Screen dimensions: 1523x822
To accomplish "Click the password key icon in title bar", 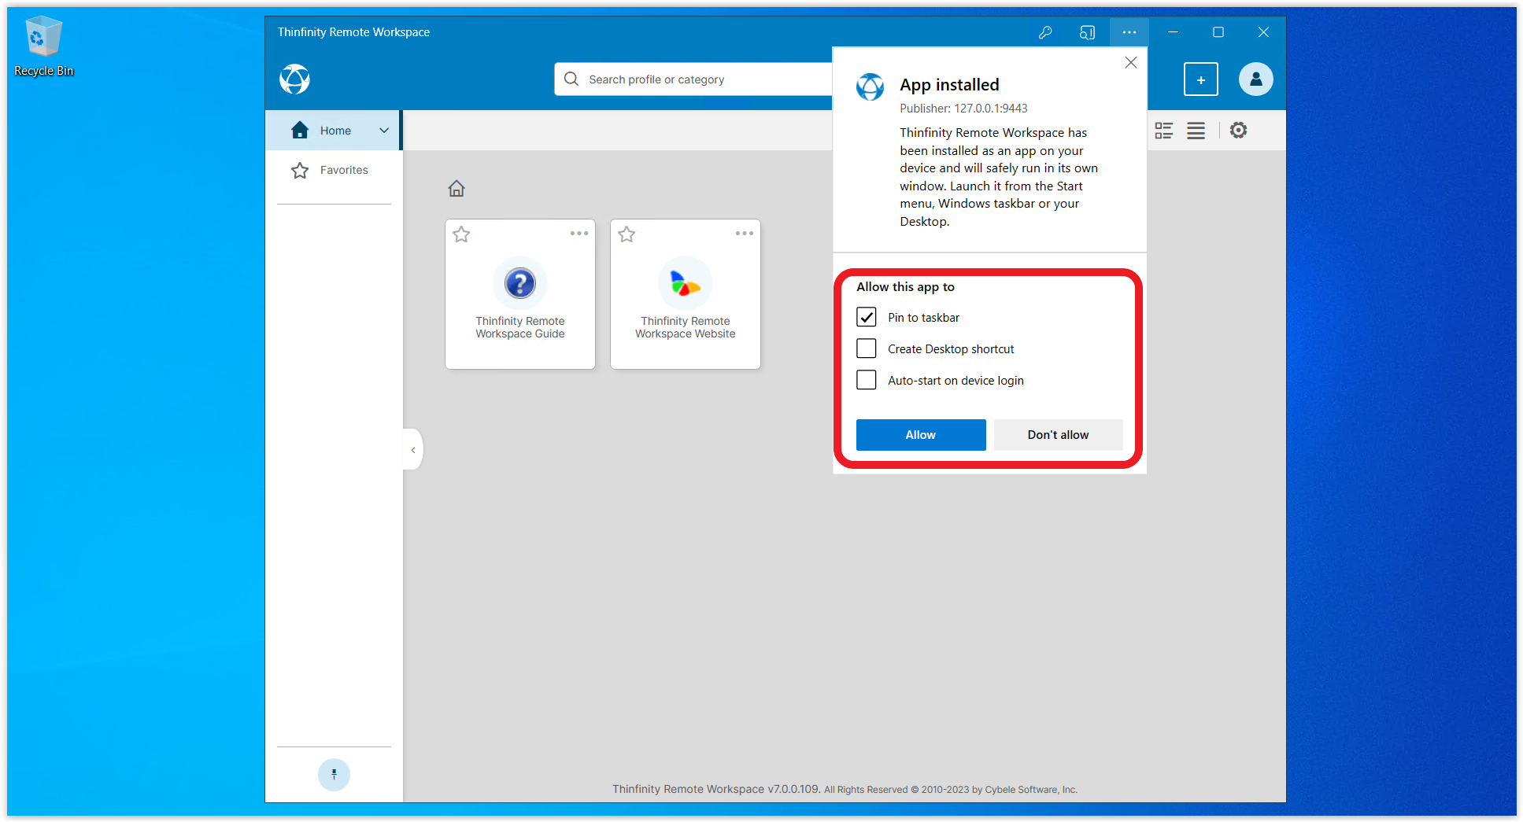I will click(x=1045, y=32).
